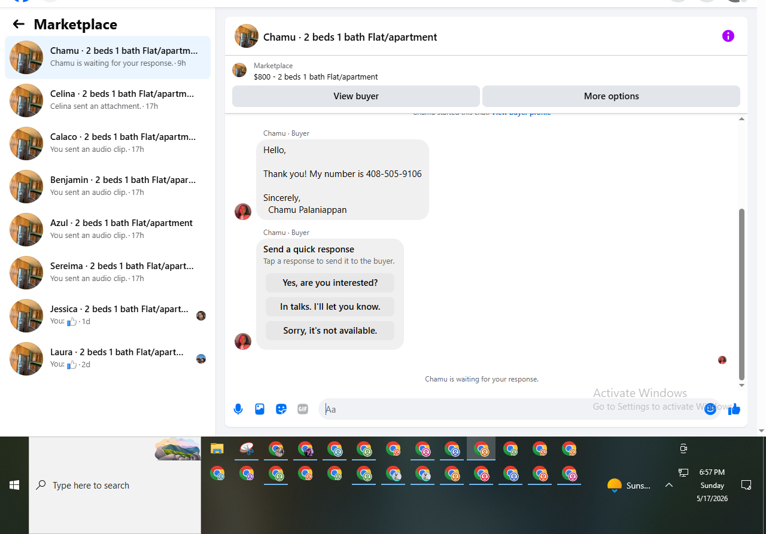This screenshot has width=766, height=534.
Task: Open the Chamu conversation in the list
Action: pos(108,57)
